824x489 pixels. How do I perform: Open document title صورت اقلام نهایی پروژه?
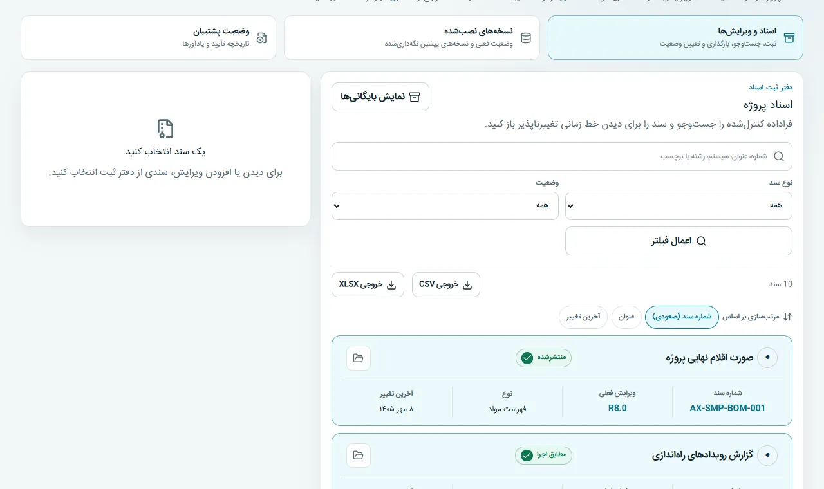709,358
